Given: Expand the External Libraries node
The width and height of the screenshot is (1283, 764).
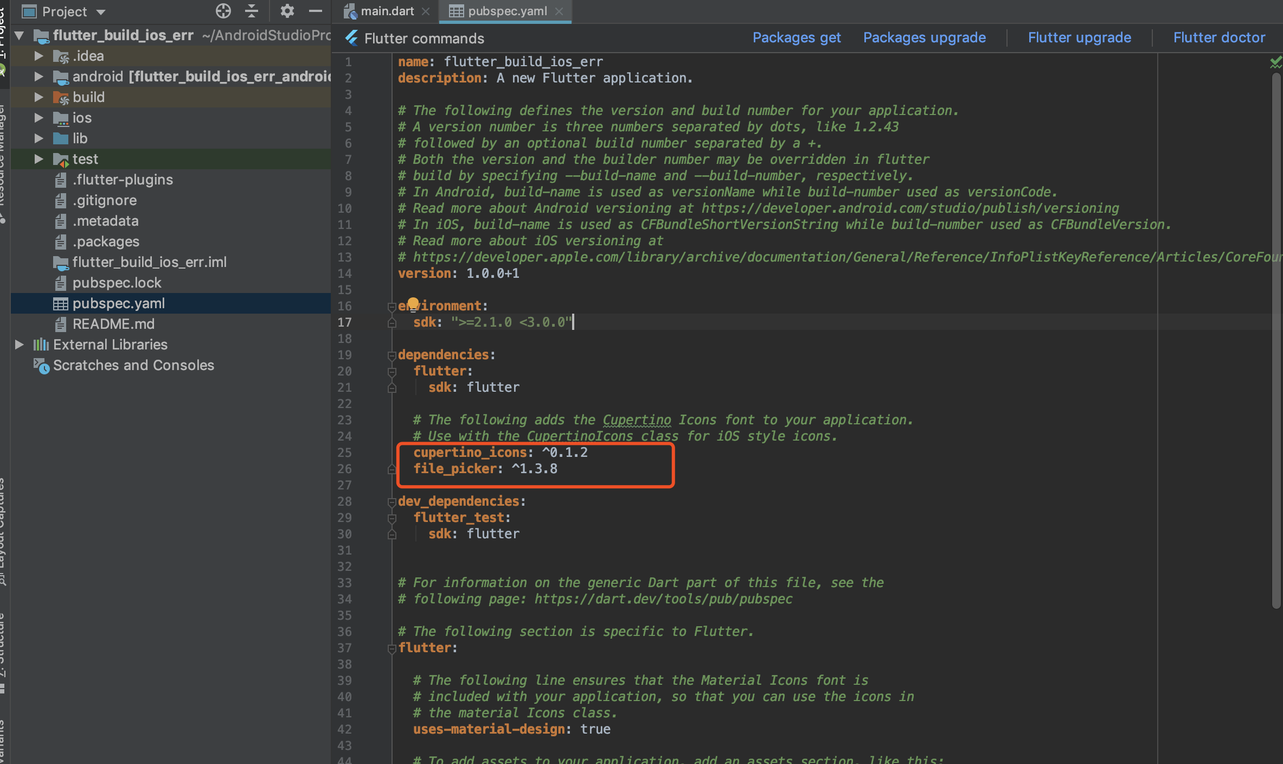Looking at the screenshot, I should click(x=20, y=344).
